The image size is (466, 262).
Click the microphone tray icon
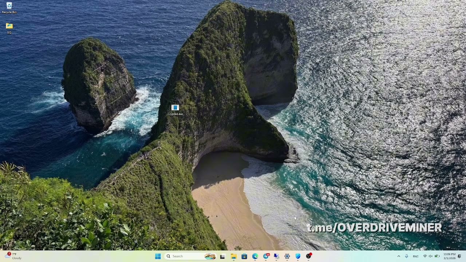[x=407, y=256]
